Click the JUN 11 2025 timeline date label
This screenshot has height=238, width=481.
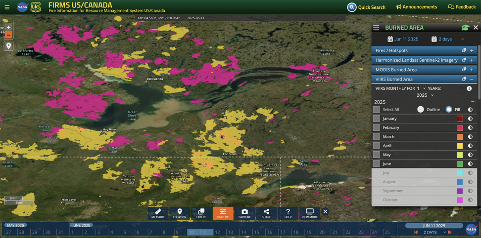434,226
